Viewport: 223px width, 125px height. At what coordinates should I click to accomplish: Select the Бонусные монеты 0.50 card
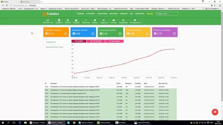[x=110, y=32]
